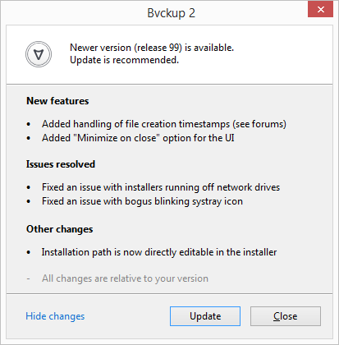Click the Update button
Screen dimensions: 339x345
click(x=205, y=316)
